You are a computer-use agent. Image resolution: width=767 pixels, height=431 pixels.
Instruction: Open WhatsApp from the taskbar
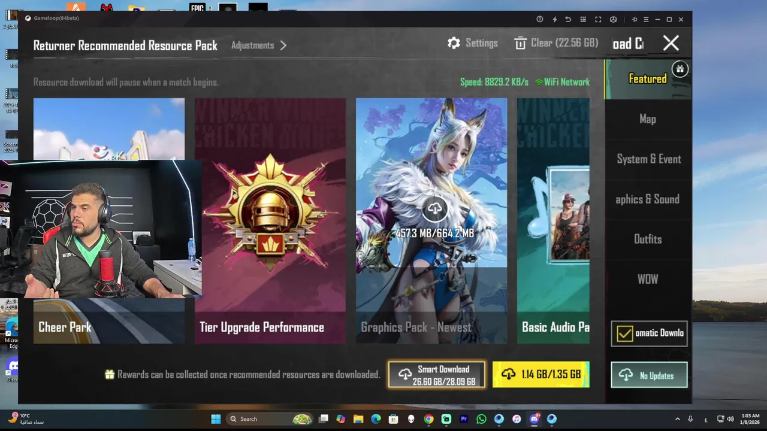click(x=481, y=419)
